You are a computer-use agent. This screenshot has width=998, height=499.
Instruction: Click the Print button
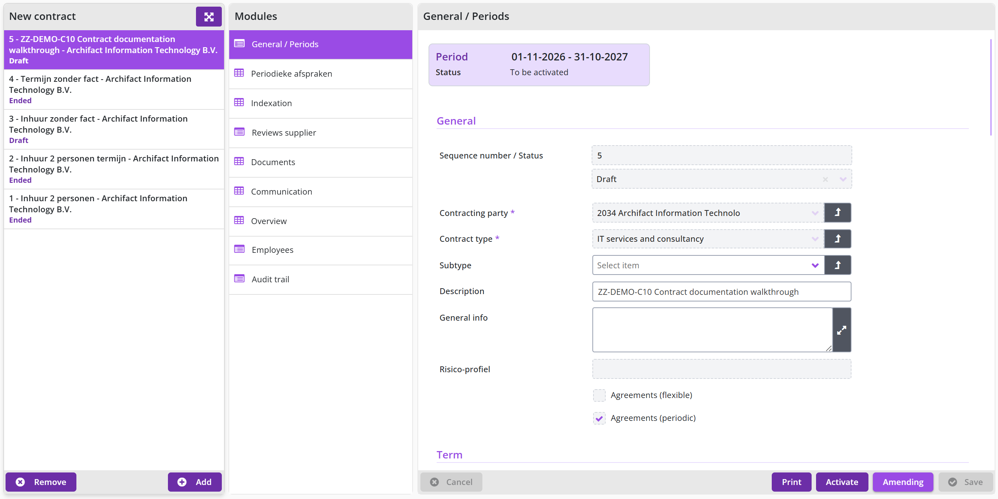pyautogui.click(x=791, y=482)
